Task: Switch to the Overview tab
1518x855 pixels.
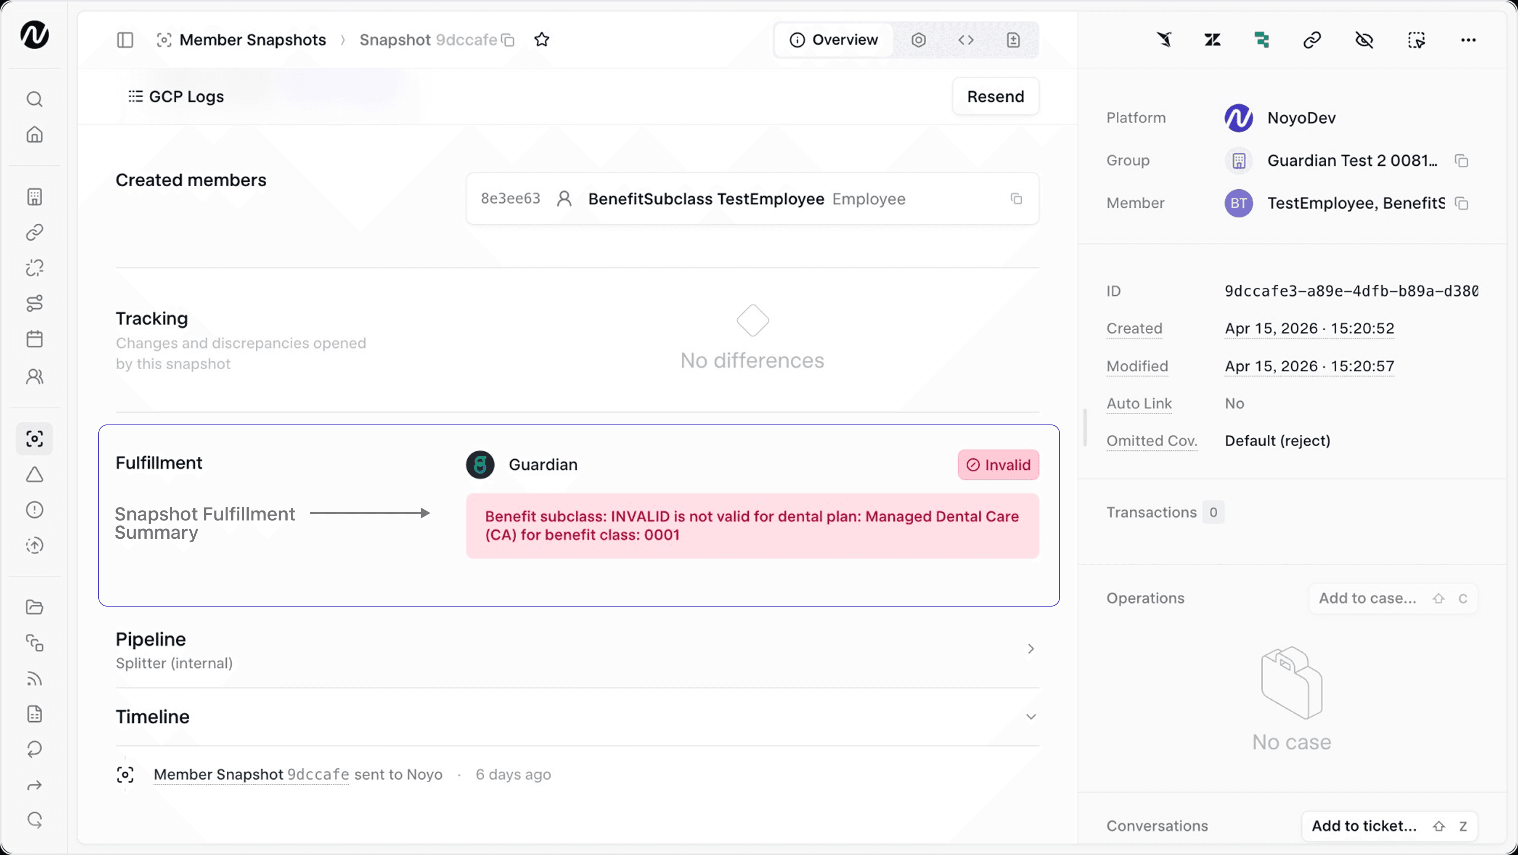Action: (834, 40)
